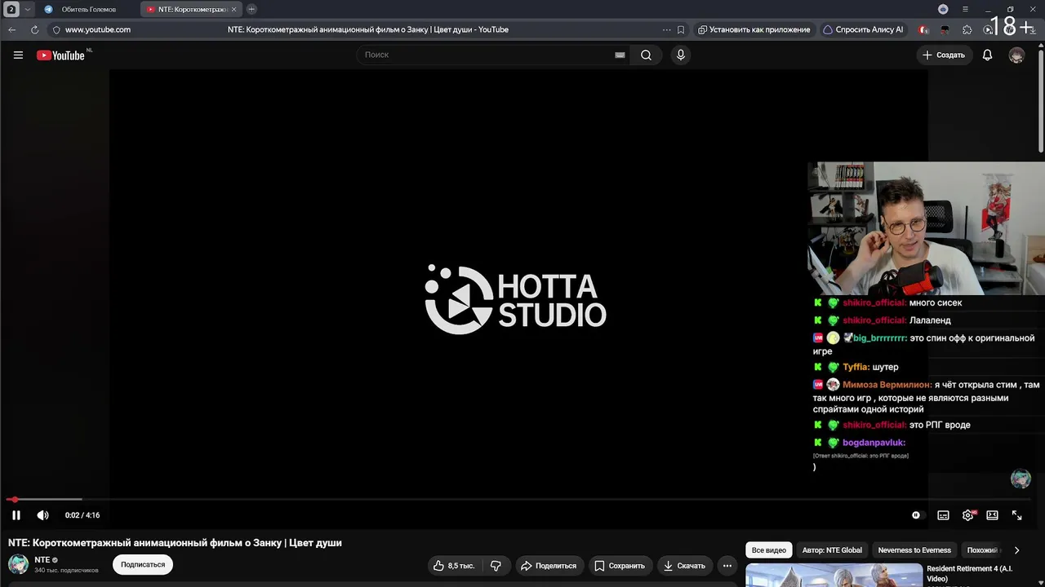Click the Создать create button

(x=944, y=55)
